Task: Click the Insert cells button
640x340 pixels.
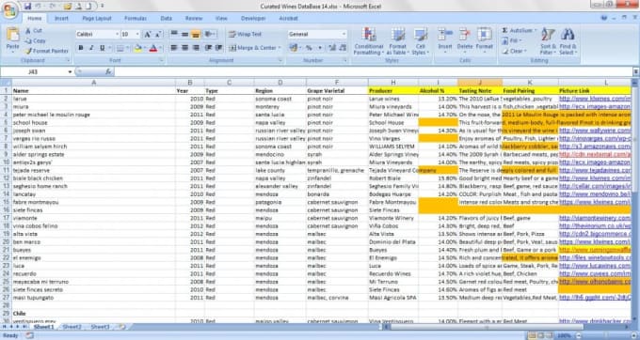Action: 445,39
